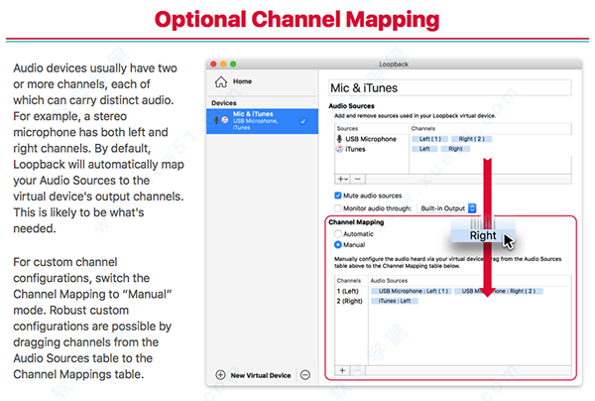The height and width of the screenshot is (401, 595).
Task: Click the remove source minus button
Action: click(x=357, y=179)
